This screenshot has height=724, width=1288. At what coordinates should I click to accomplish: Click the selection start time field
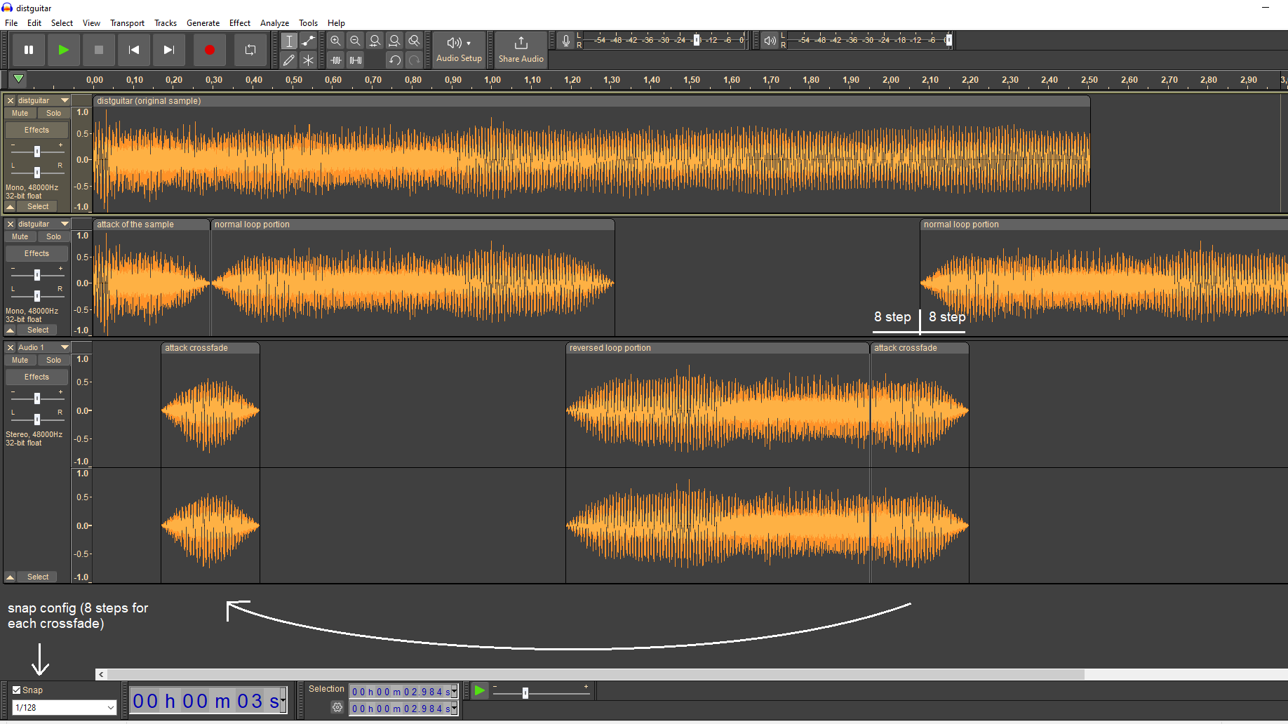(400, 691)
